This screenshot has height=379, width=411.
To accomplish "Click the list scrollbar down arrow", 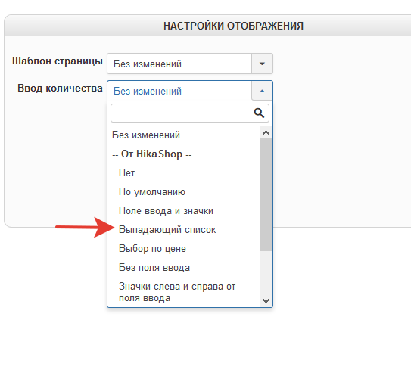I will click(x=266, y=300).
